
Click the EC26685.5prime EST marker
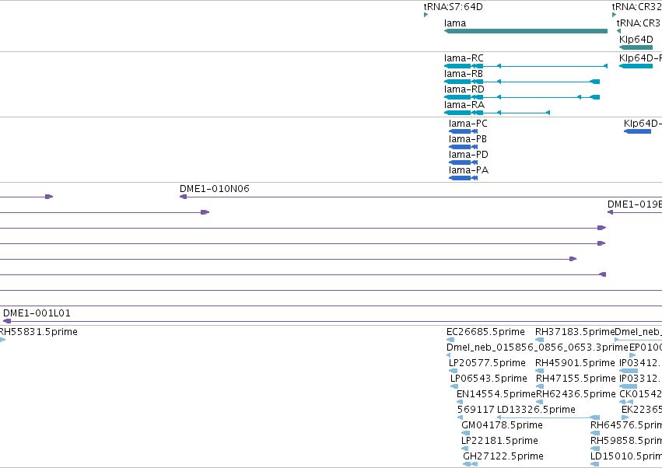[450, 341]
